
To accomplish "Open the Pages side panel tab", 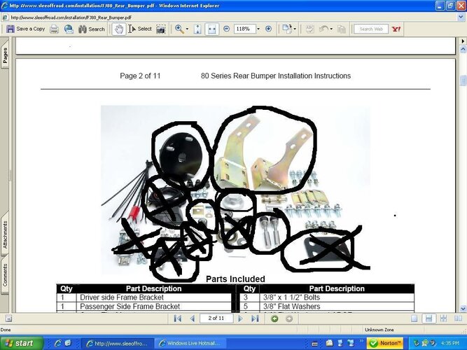I will pyautogui.click(x=5, y=56).
